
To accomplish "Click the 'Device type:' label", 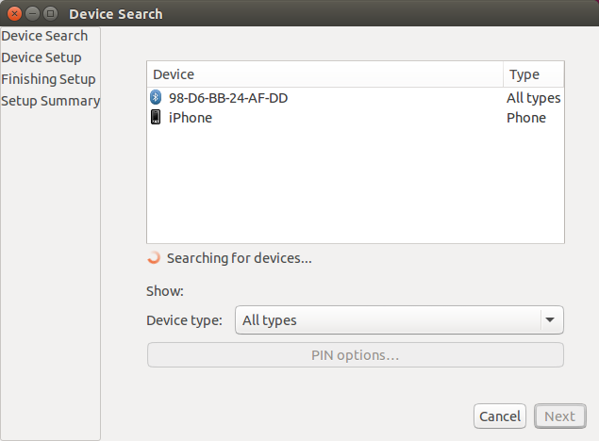I will 184,320.
